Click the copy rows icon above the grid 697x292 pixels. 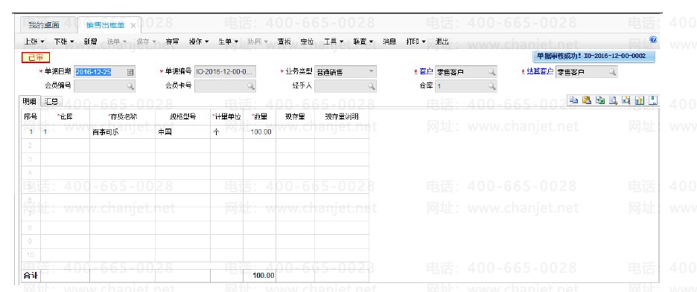574,100
